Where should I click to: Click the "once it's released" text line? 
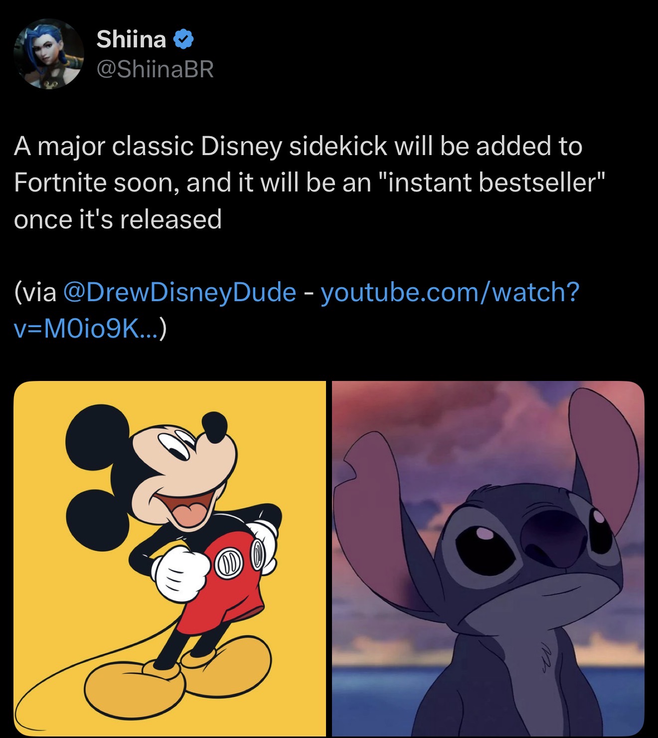coord(118,219)
